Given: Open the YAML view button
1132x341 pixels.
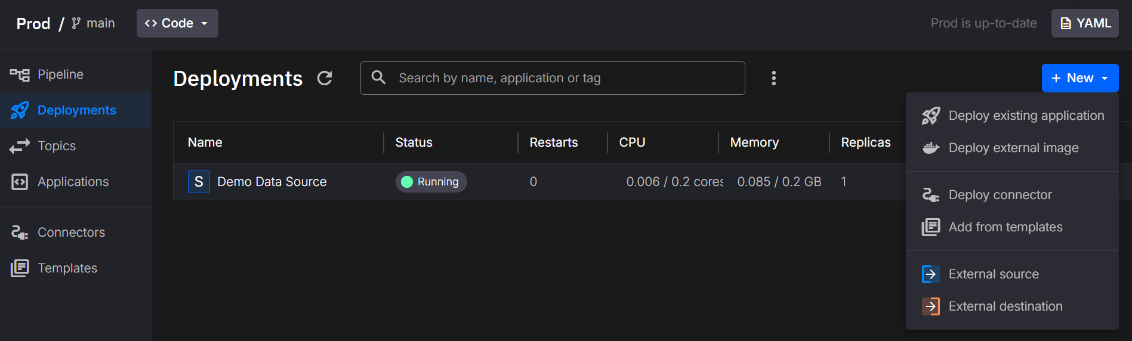Looking at the screenshot, I should pos(1084,23).
